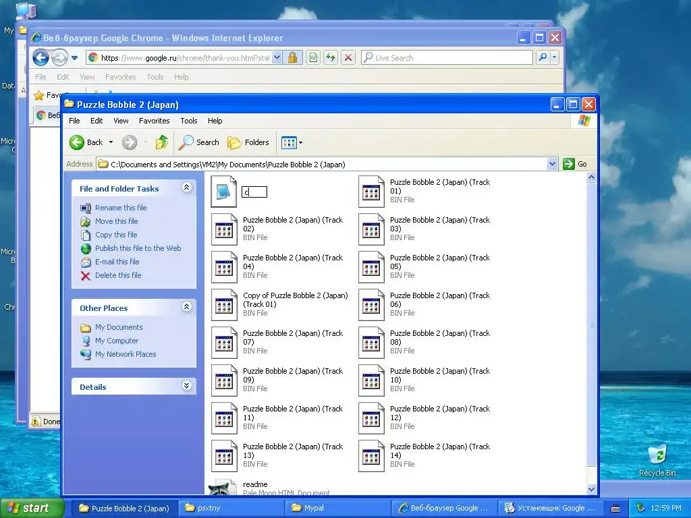Click Rename this file
The height and width of the screenshot is (518, 691).
[121, 208]
